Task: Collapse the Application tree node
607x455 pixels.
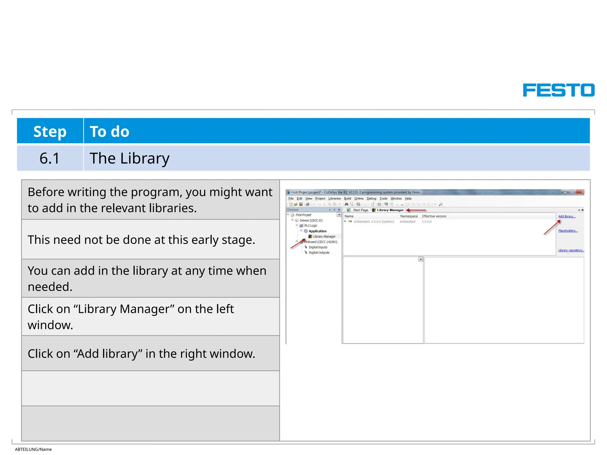Action: click(x=301, y=231)
